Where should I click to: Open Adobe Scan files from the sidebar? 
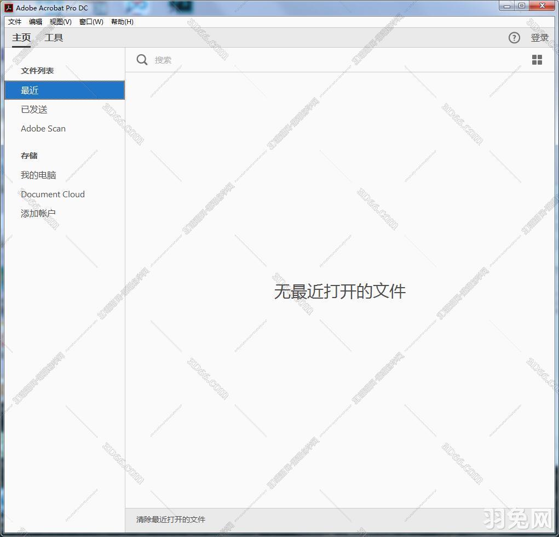(43, 128)
